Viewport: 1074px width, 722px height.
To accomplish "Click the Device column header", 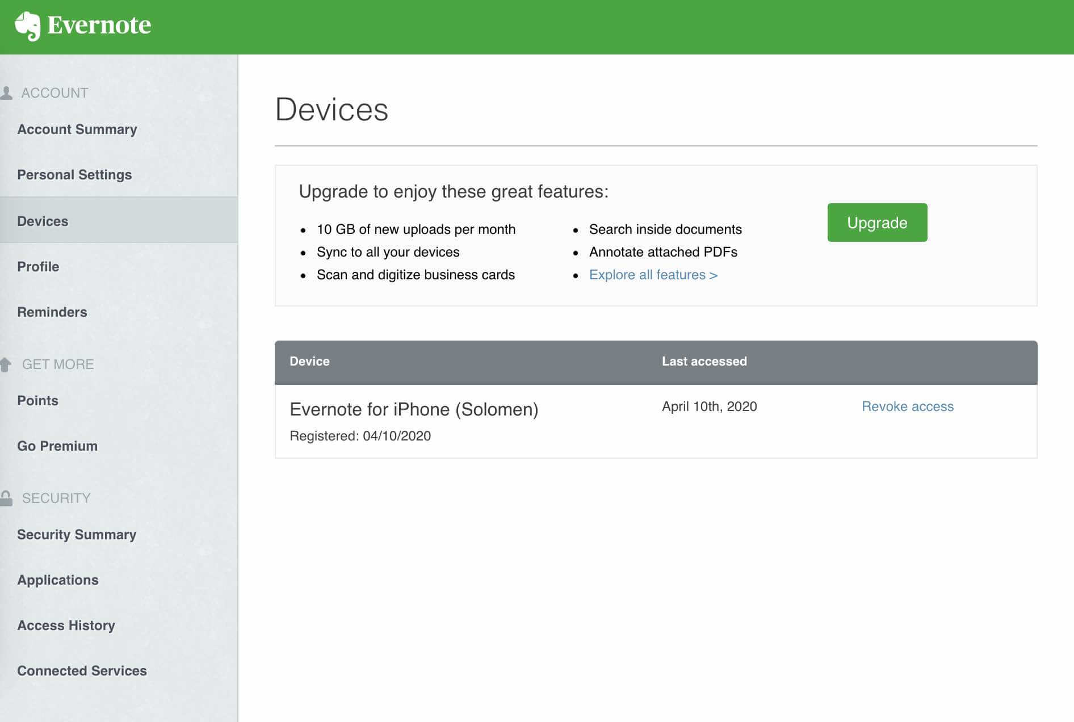I will click(x=309, y=362).
